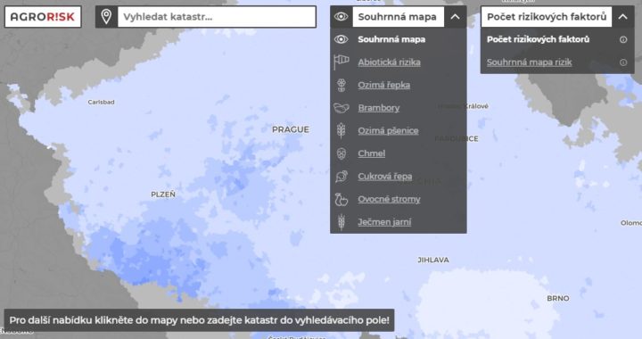
Task: Collapse the Souhrnná mapa dropdown chevron
Action: coord(455,17)
